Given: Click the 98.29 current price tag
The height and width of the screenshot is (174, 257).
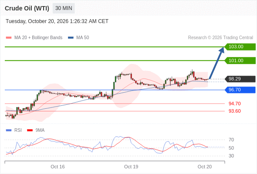Looking at the screenshot, I should (240, 79).
